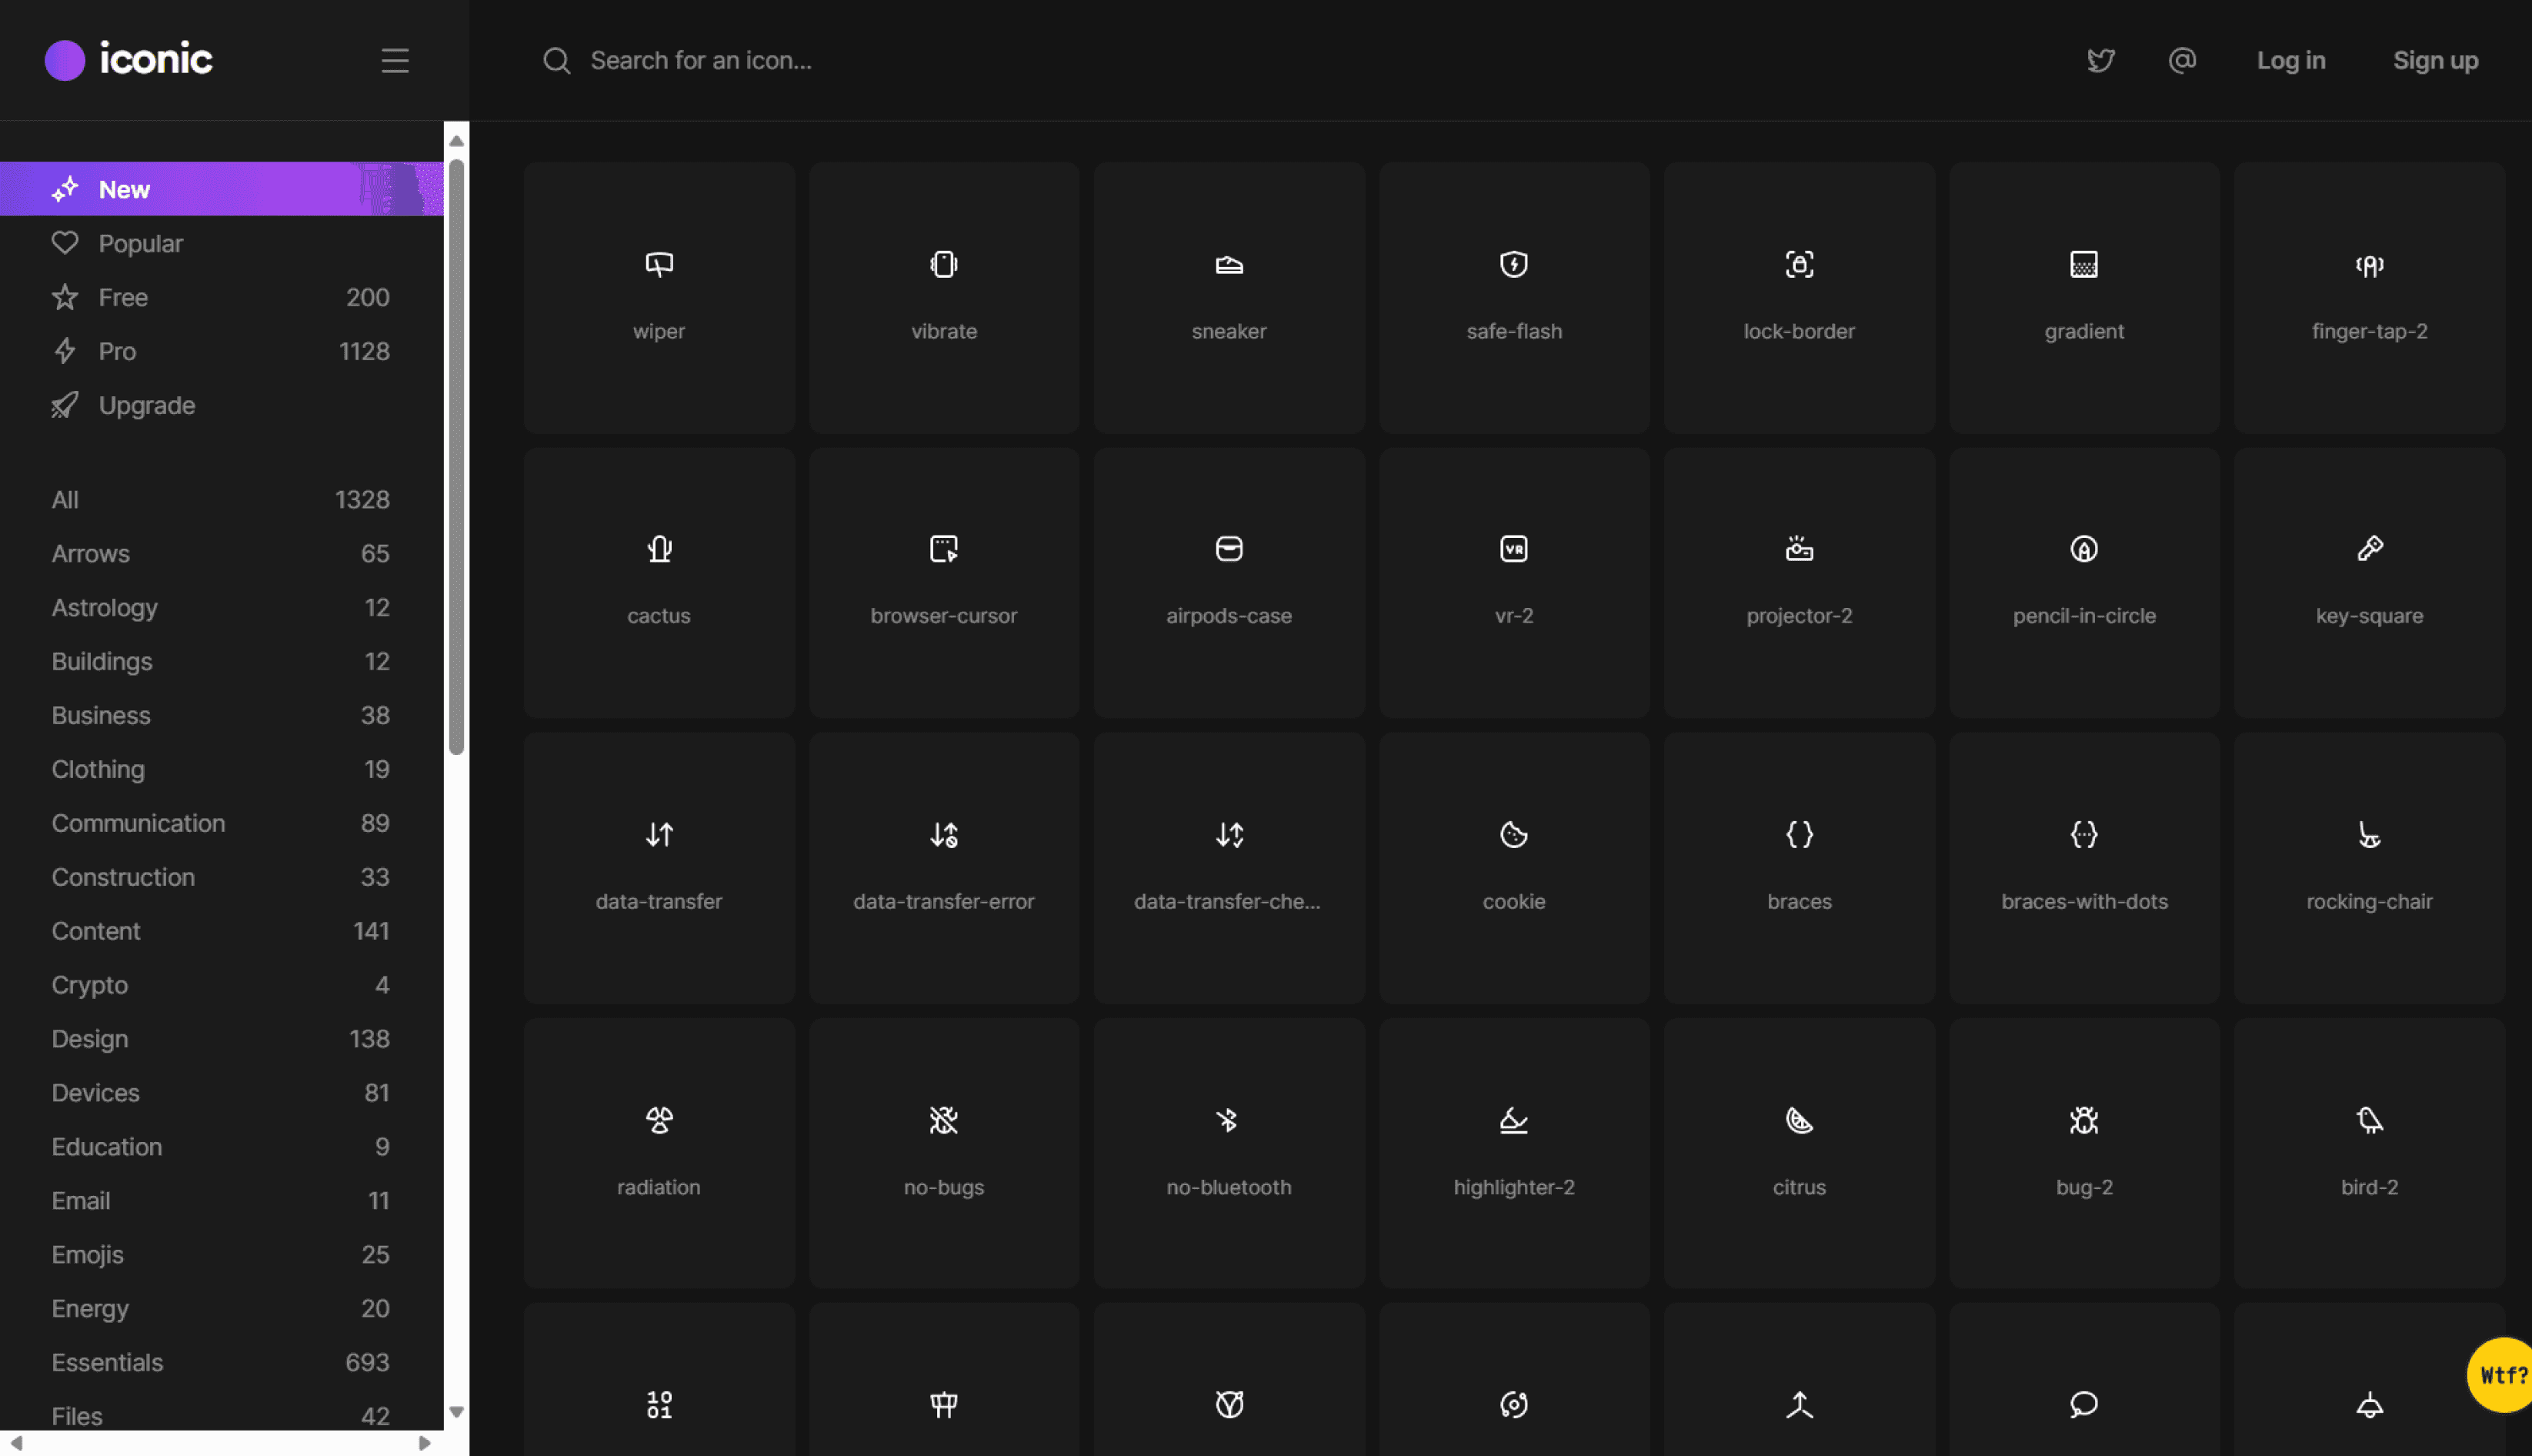
Task: Open the Construction category
Action: (x=222, y=877)
